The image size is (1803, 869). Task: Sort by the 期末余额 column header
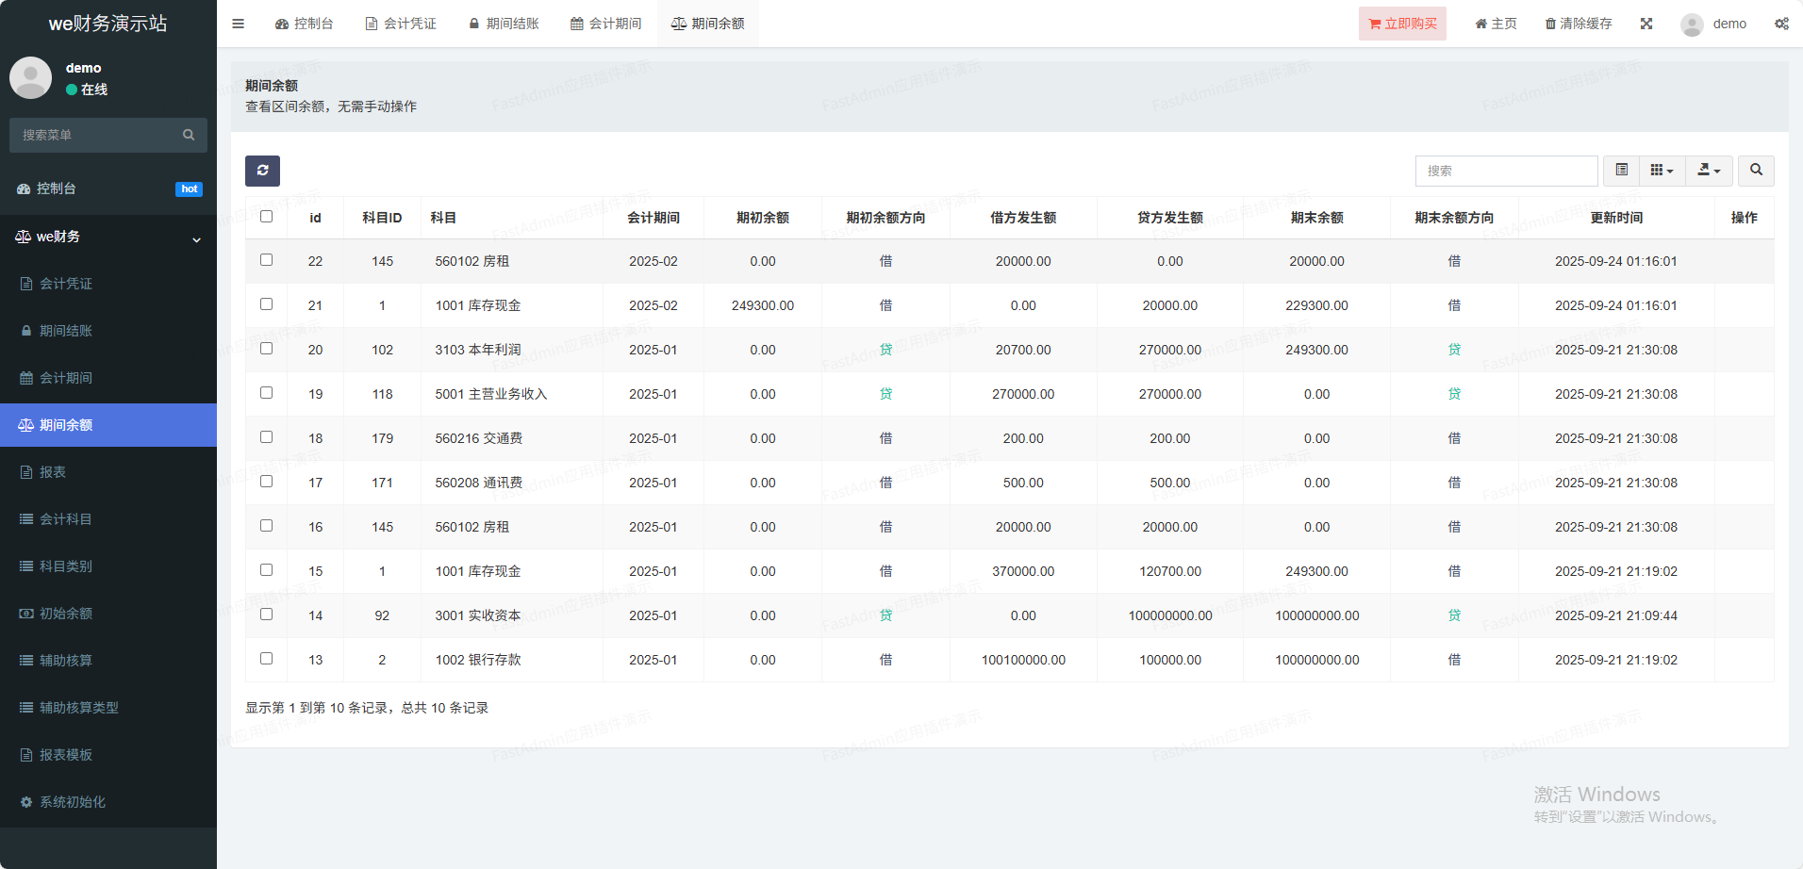pos(1316,218)
